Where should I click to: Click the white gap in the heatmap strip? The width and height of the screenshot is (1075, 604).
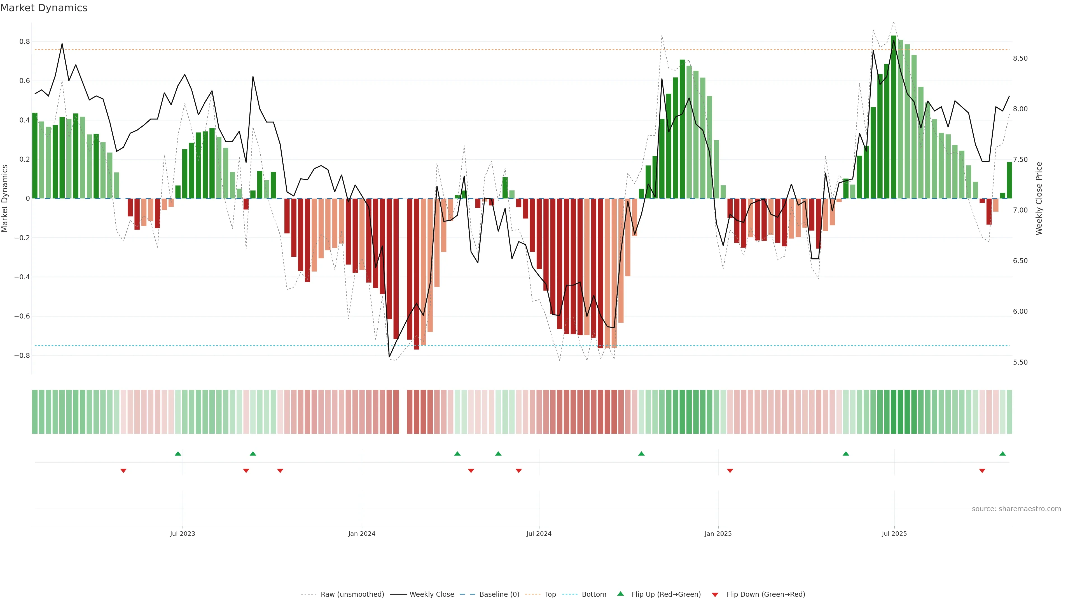(403, 412)
